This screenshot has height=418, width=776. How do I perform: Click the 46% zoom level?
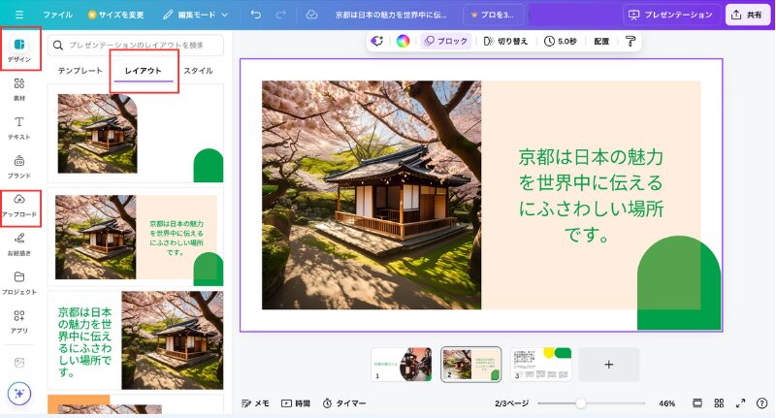(x=666, y=403)
